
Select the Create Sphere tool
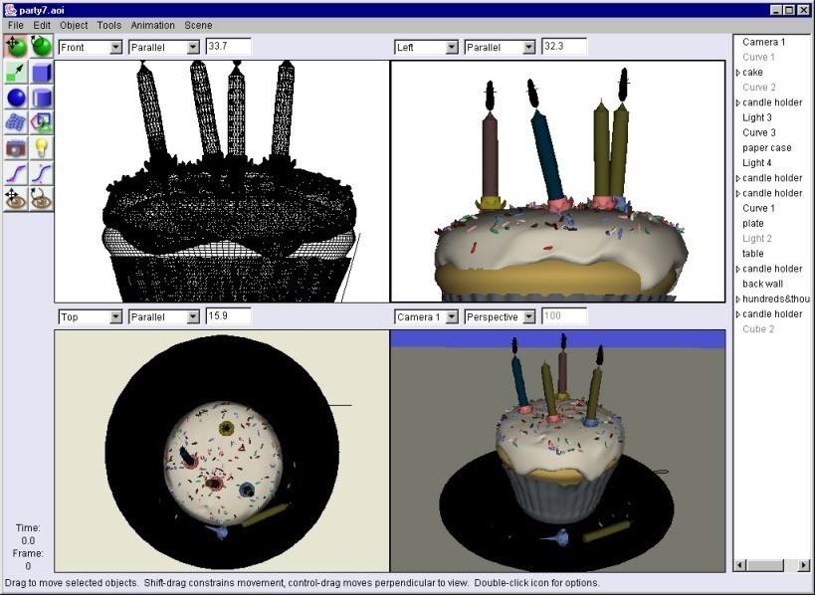16,98
